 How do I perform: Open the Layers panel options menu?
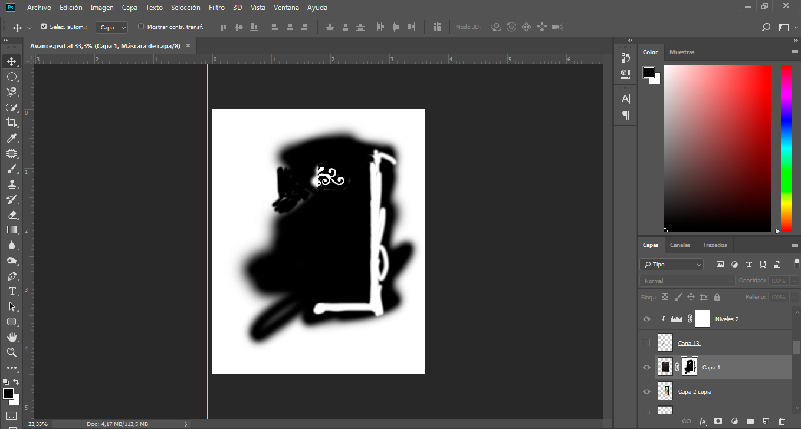point(795,245)
